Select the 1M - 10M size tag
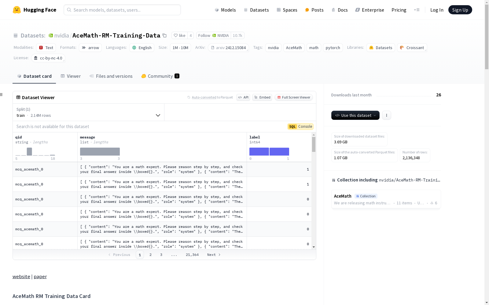Viewport: 489px width, 305px height. (x=180, y=48)
